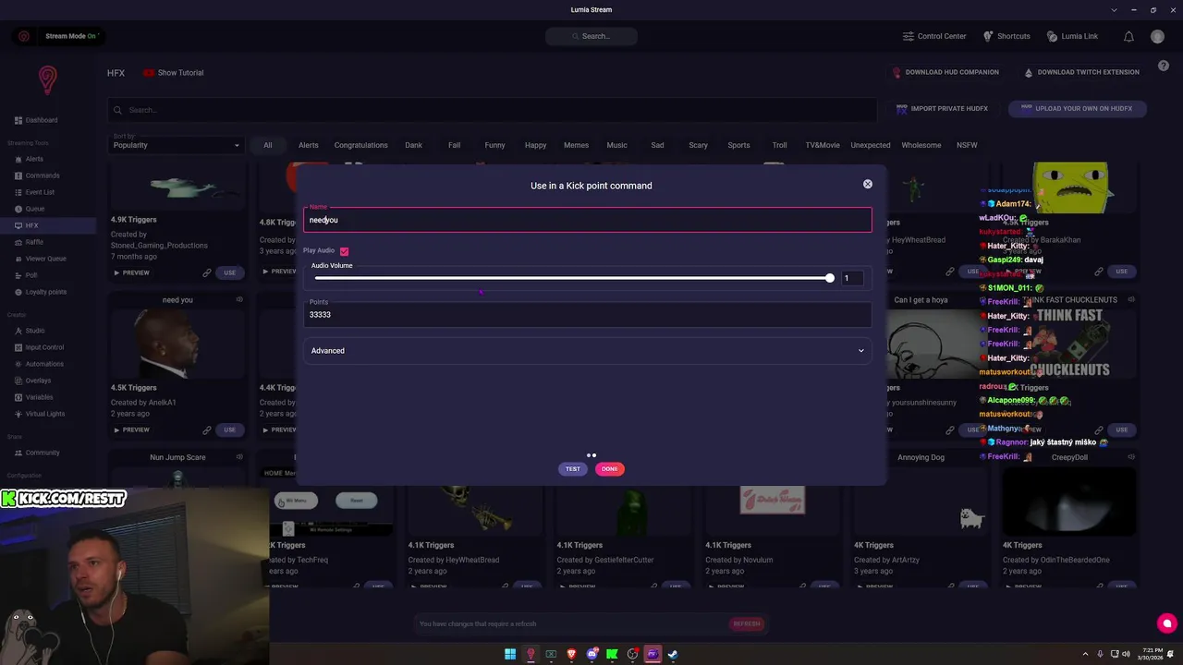This screenshot has width=1183, height=665.
Task: Uncheck the Play Audio checkbox
Action: click(x=344, y=251)
